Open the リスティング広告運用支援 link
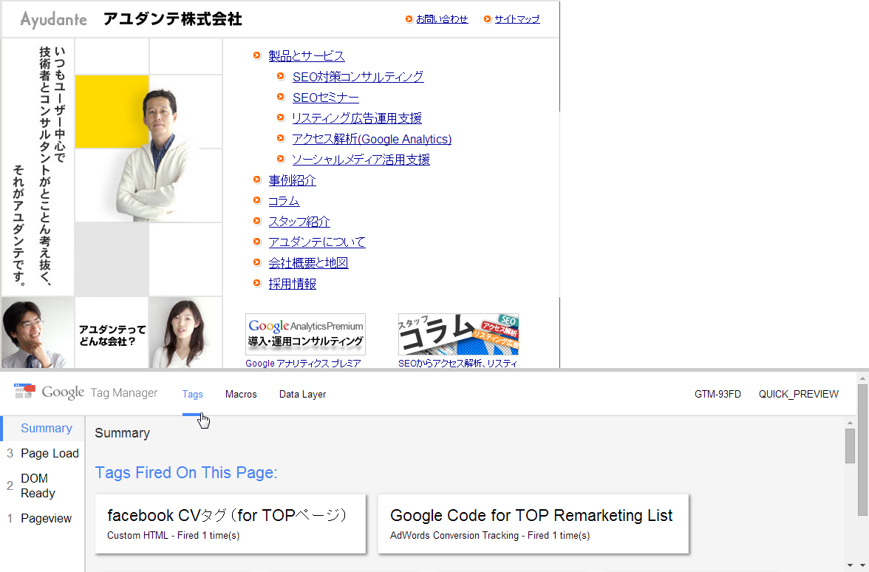Image resolution: width=869 pixels, height=572 pixels. pos(357,118)
